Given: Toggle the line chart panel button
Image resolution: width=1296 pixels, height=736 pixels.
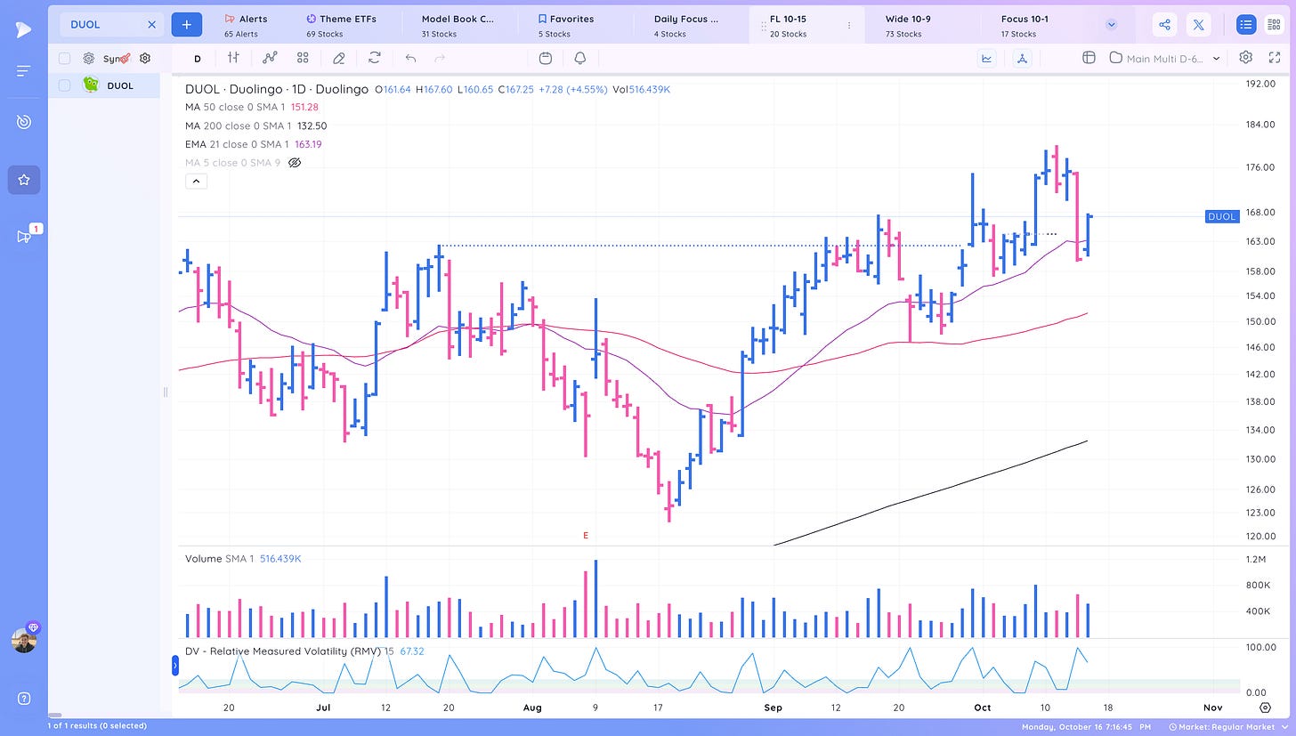Looking at the screenshot, I should point(987,58).
